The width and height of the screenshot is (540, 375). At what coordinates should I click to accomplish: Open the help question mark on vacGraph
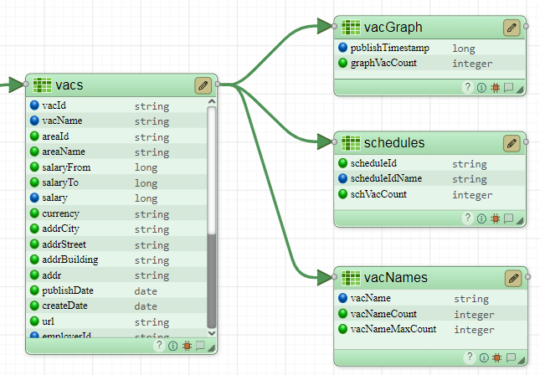tap(468, 87)
